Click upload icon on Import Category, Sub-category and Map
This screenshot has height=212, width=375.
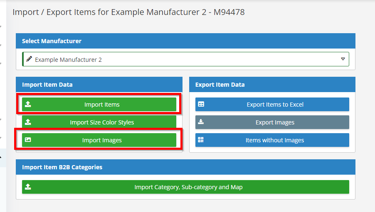(28, 187)
